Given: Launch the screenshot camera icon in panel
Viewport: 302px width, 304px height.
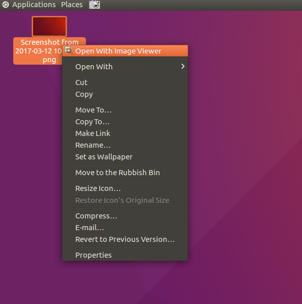Looking at the screenshot, I should [95, 5].
